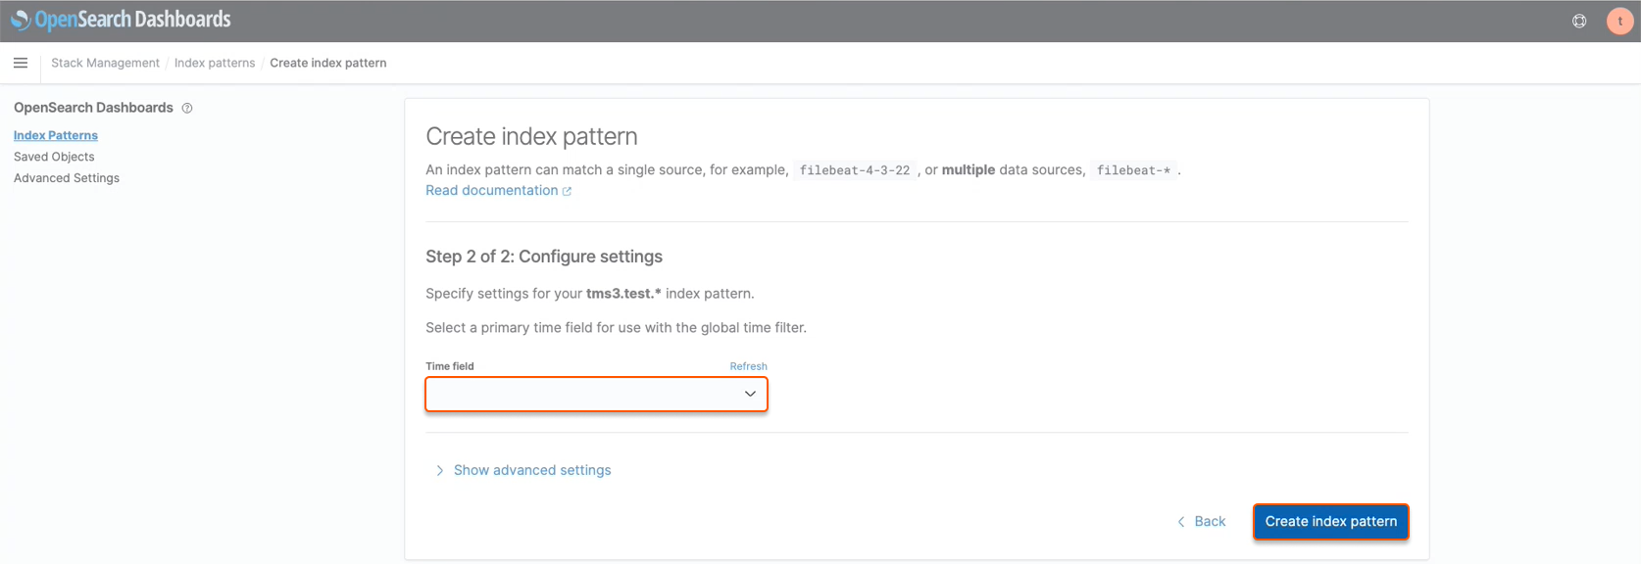Navigate to Index patterns breadcrumb
1641x564 pixels.
pyautogui.click(x=215, y=63)
